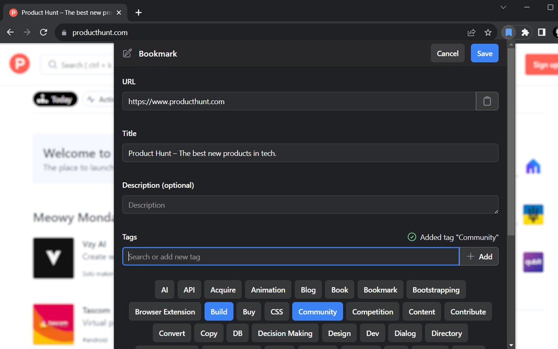Viewport: 558px width, 349px height.
Task: Select the Contribute tag
Action: [468, 311]
